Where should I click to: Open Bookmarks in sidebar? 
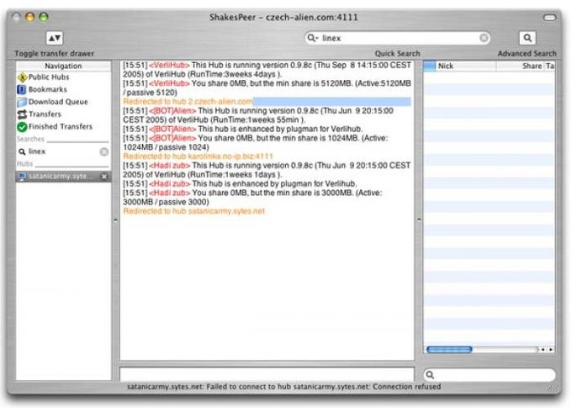pyautogui.click(x=47, y=89)
